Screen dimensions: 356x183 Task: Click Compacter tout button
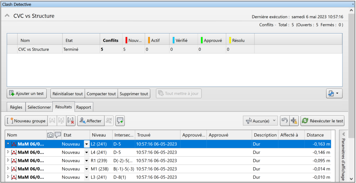point(101,93)
